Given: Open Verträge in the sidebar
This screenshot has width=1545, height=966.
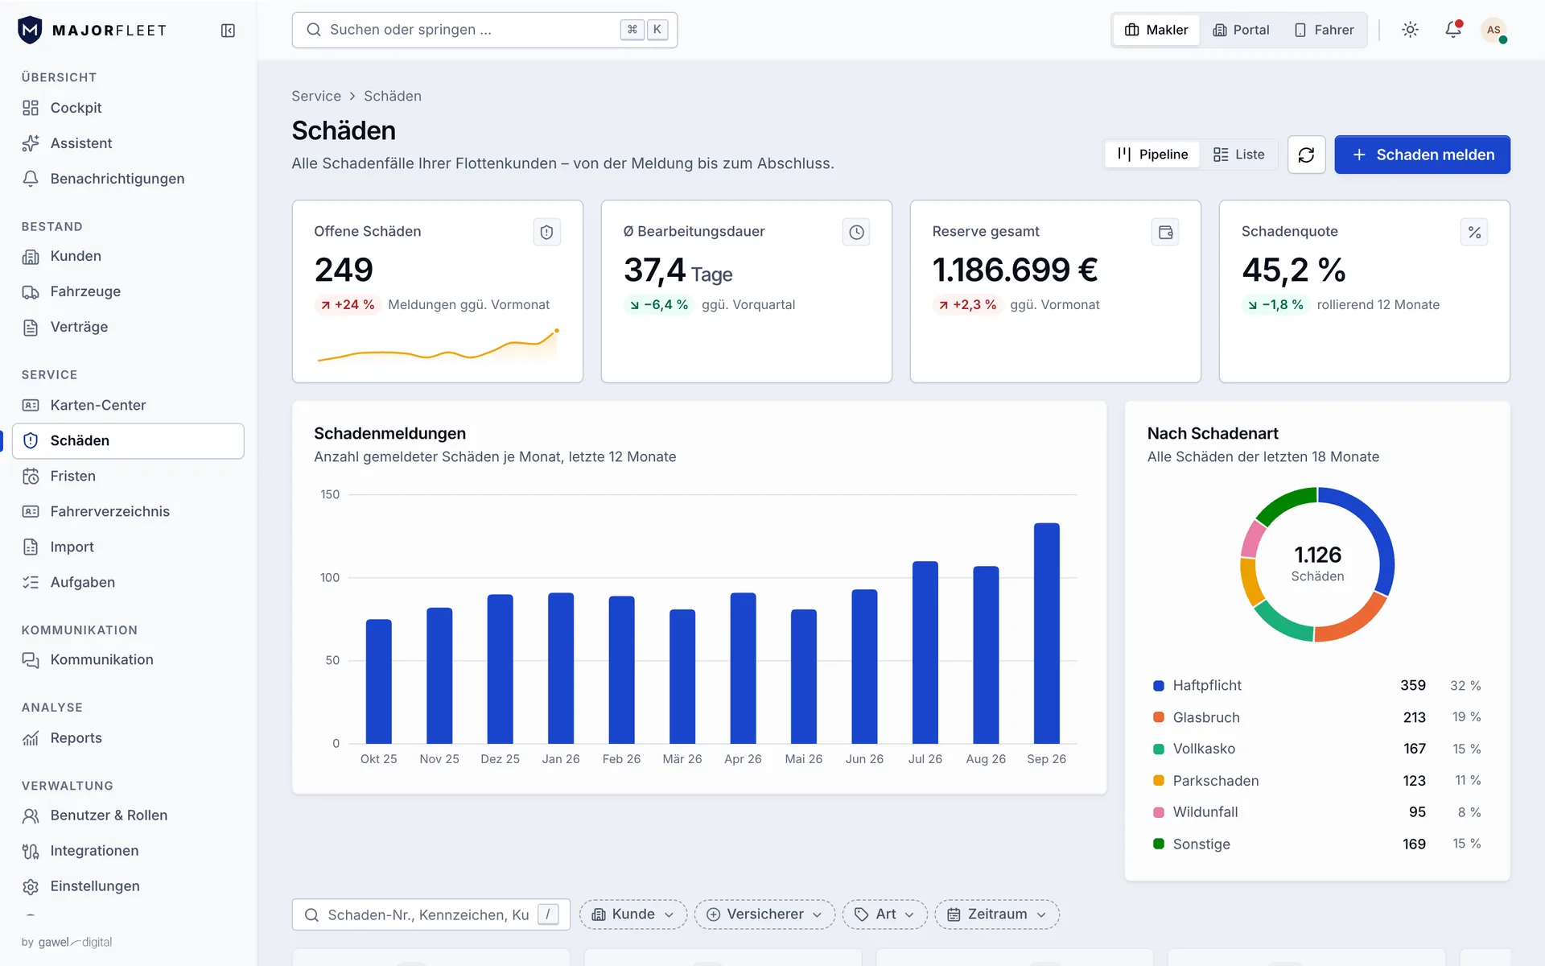Looking at the screenshot, I should click(128, 327).
